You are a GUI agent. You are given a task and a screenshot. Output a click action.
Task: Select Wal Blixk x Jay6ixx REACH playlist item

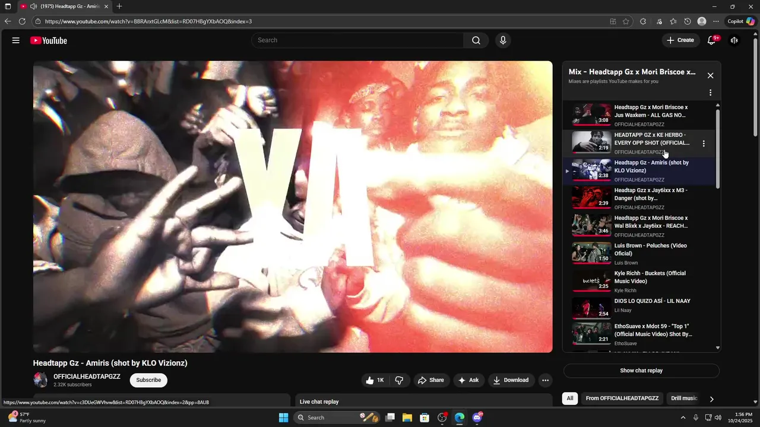pyautogui.click(x=640, y=226)
